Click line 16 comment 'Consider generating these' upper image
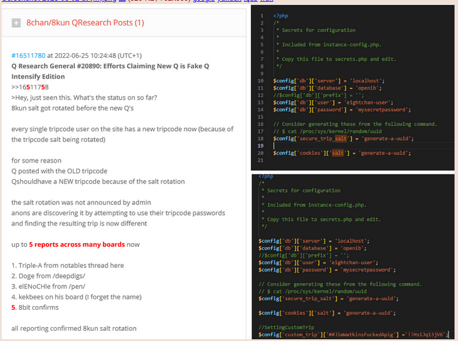 click(355, 124)
